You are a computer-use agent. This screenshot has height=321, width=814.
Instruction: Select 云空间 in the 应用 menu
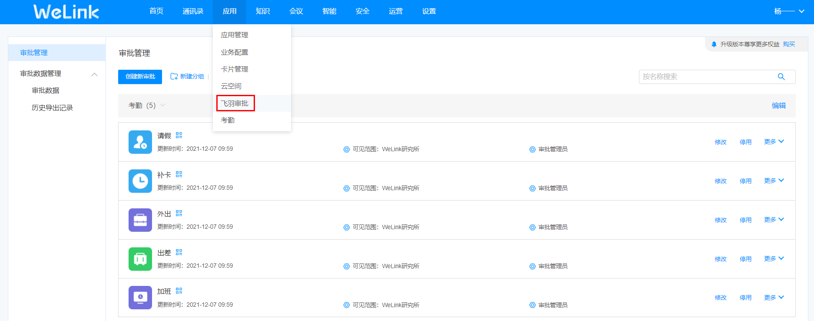[231, 86]
